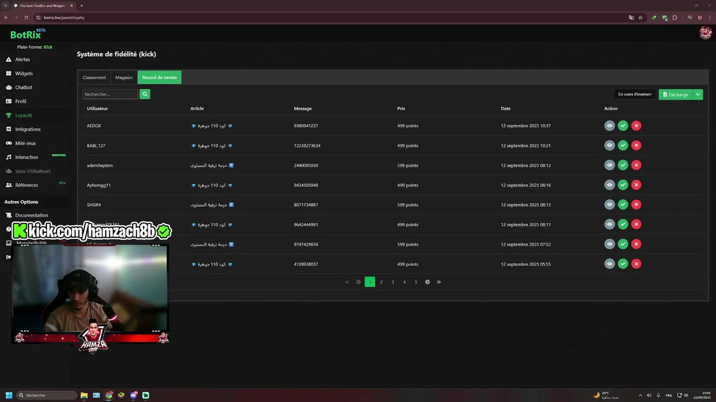Screen dimensions: 716x402
Task: Open File Explorer from the taskbar
Action: point(84,395)
